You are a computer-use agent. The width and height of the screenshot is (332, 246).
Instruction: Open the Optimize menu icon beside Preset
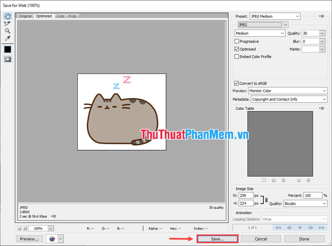pos(322,16)
